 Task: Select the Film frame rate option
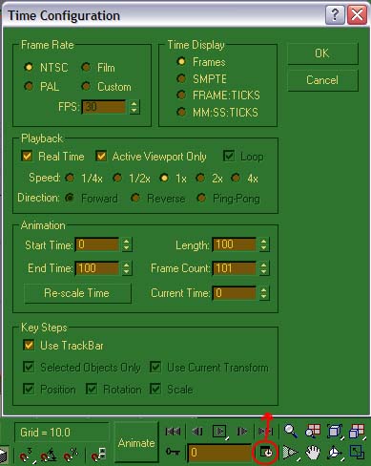point(86,67)
